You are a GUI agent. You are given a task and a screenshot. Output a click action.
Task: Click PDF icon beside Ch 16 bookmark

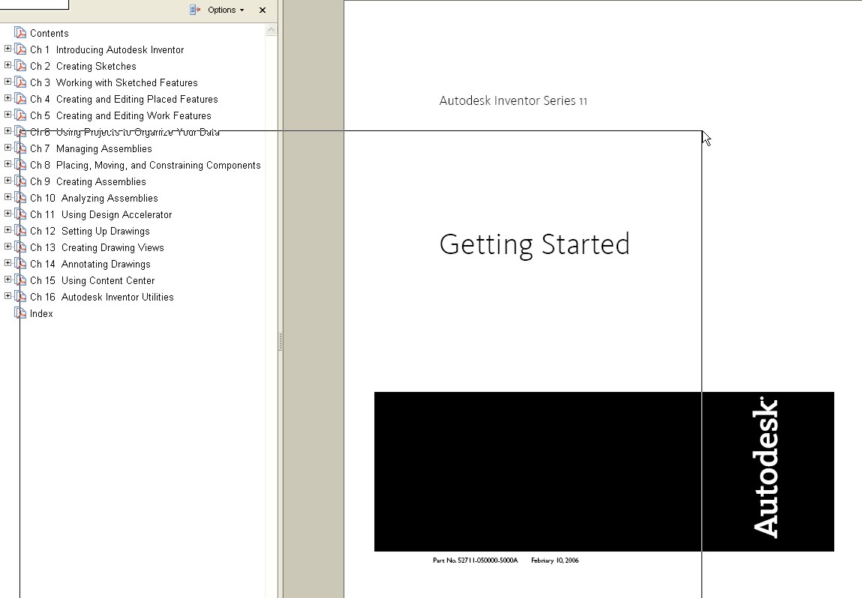[20, 297]
